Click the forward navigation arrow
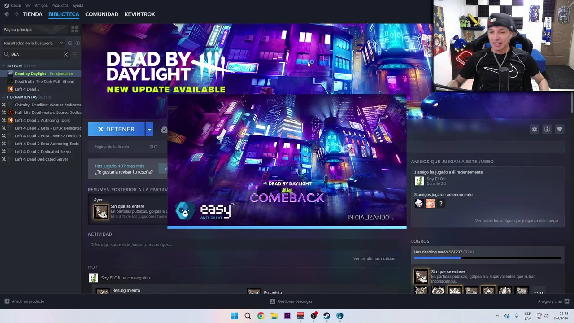The height and width of the screenshot is (323, 574). click(16, 14)
